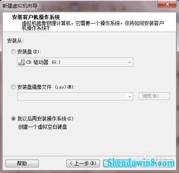Click the CD drive icon in installer disc list
179x173 pixels.
(22, 62)
